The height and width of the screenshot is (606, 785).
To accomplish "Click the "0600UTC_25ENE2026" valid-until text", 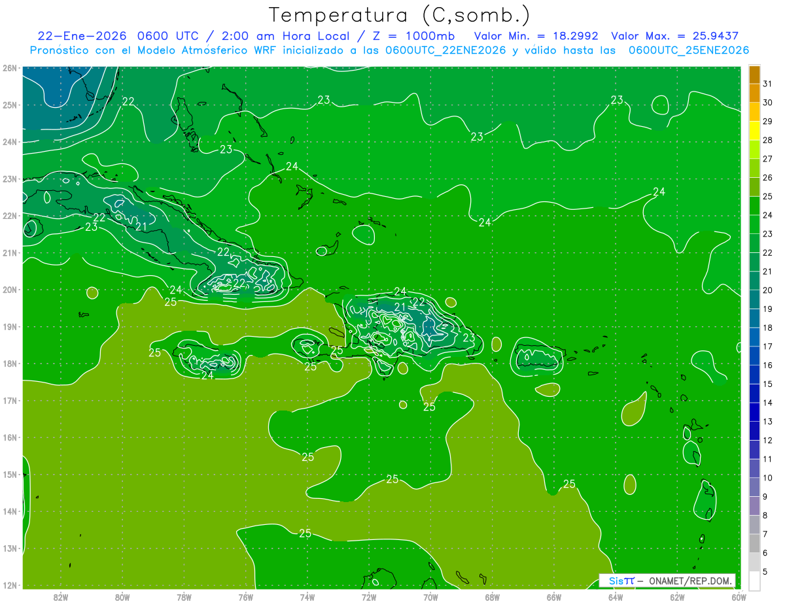I will [688, 50].
